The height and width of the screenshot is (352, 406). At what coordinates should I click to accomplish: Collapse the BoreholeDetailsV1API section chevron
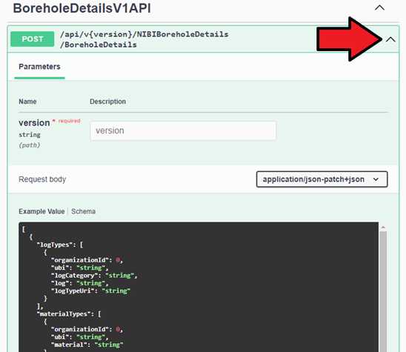point(379,7)
